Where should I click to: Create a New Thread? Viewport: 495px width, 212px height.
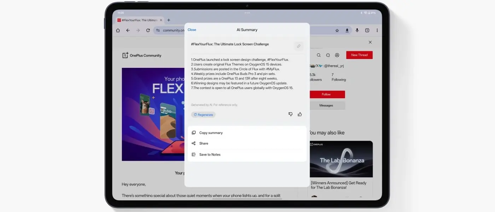[x=359, y=55]
